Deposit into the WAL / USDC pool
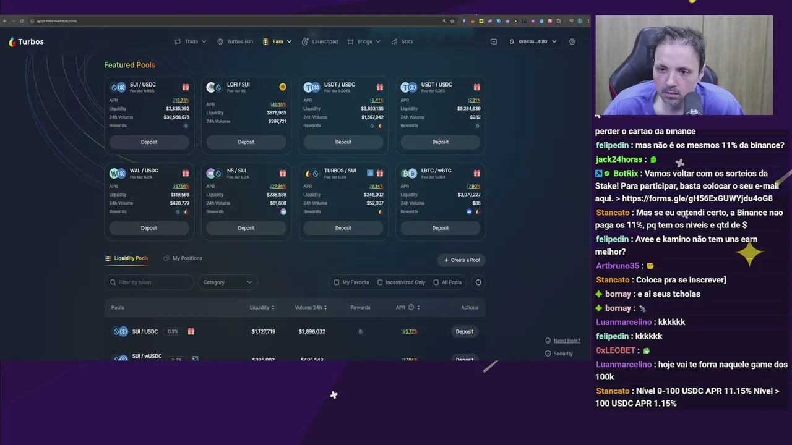 (x=149, y=228)
